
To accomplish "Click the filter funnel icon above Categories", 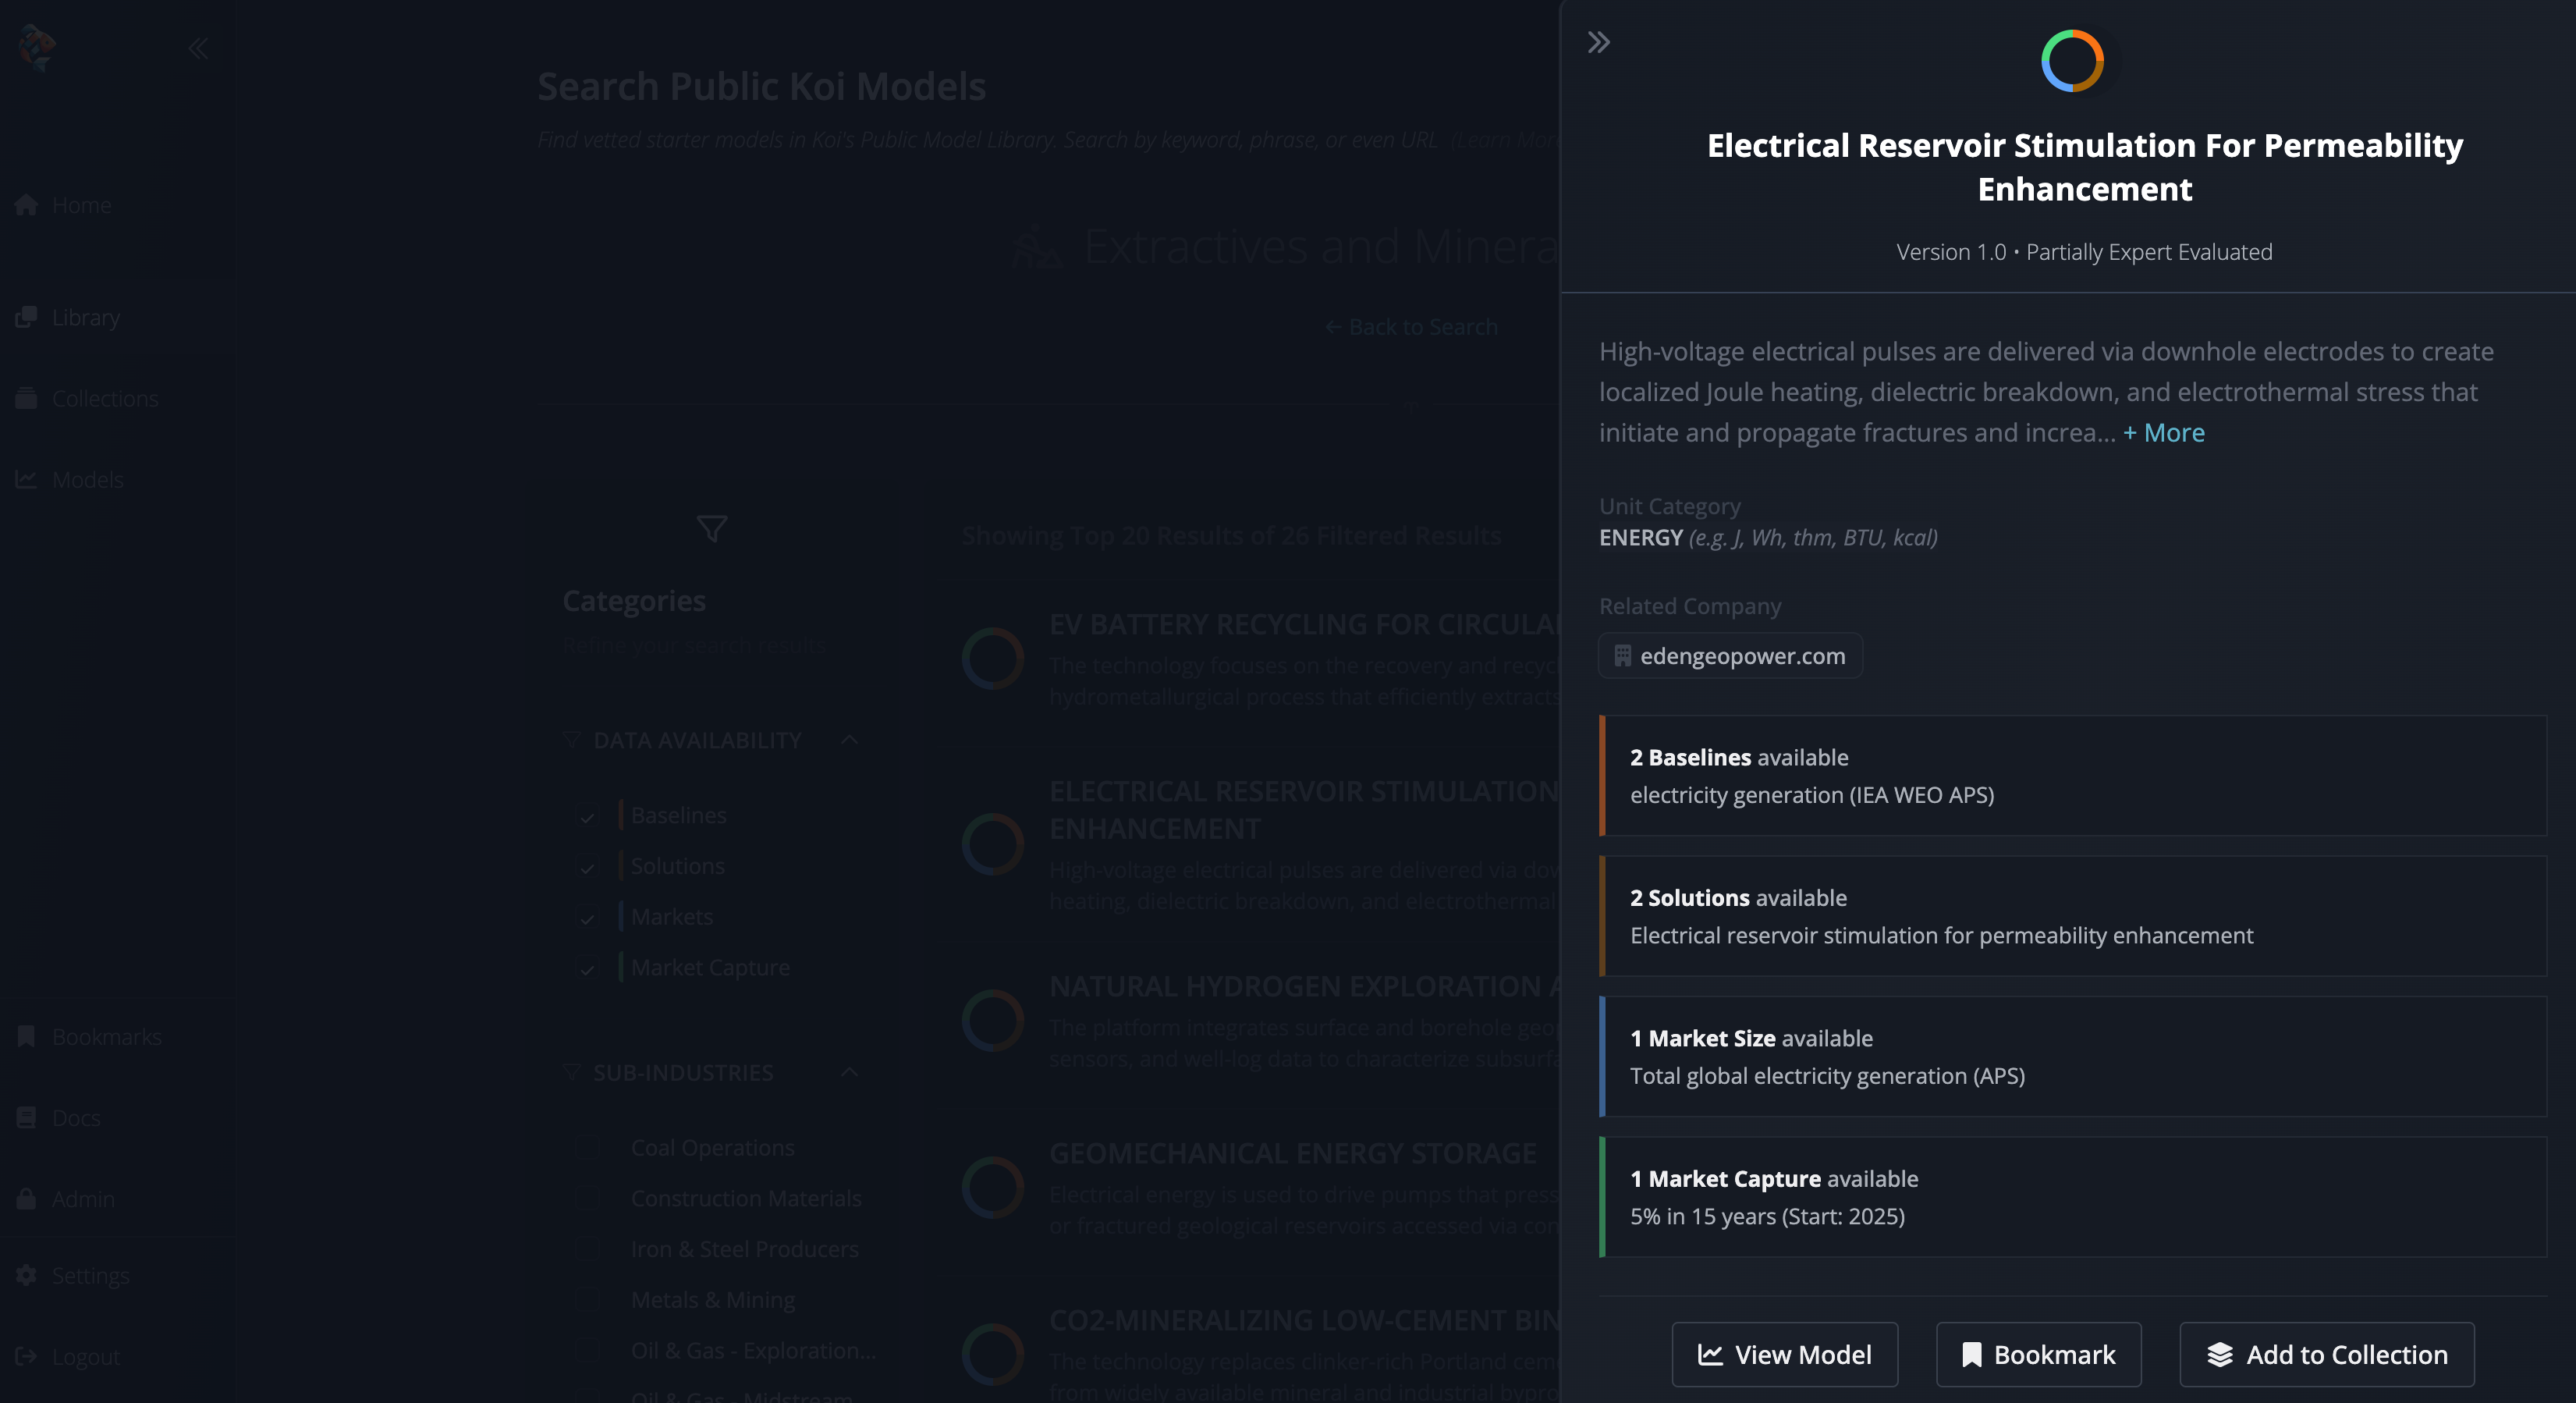I will pyautogui.click(x=712, y=528).
